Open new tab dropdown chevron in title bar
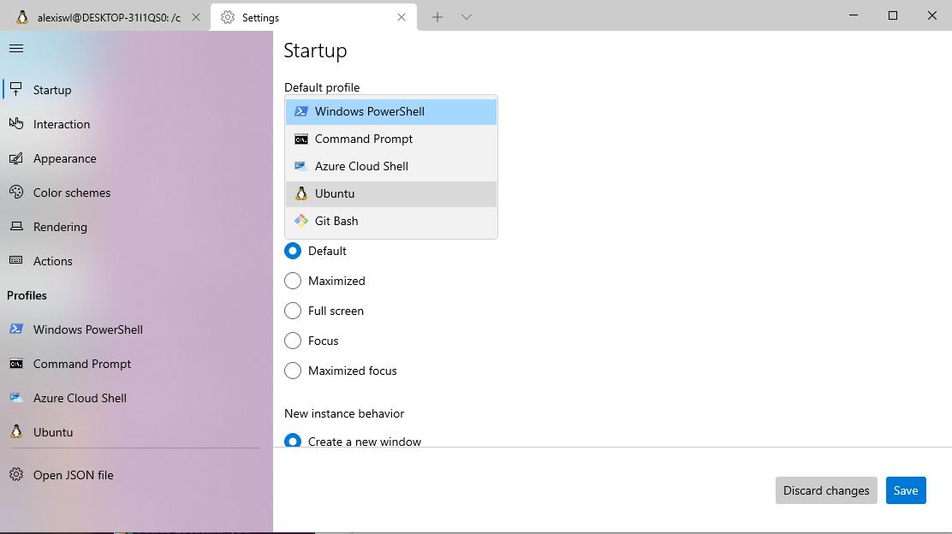 tap(467, 17)
